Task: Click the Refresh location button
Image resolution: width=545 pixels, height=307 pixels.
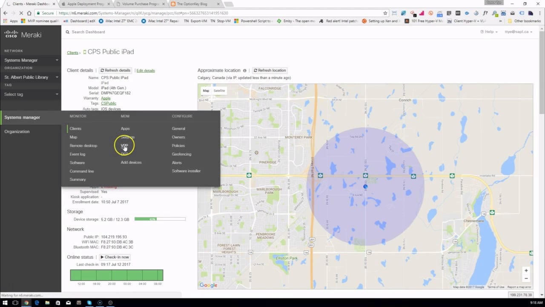Action: click(270, 70)
